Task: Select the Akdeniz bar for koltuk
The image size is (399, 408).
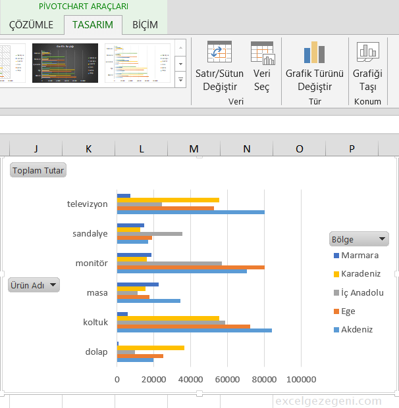Action: 194,330
